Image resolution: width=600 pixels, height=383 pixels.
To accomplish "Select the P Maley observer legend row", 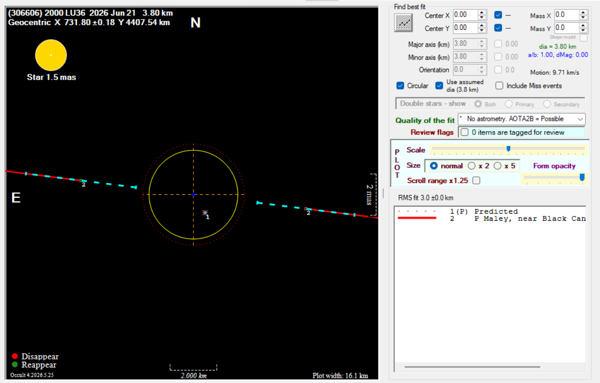I will (x=491, y=218).
